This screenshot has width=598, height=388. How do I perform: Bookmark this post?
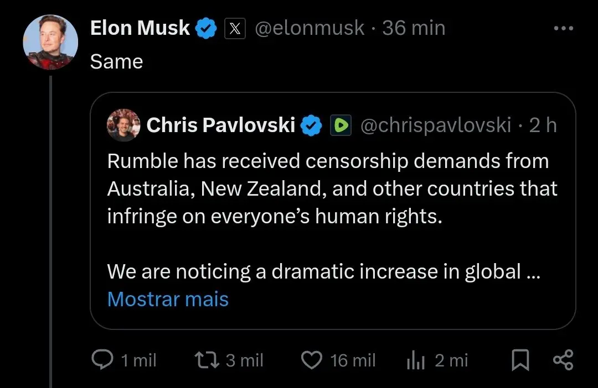tap(519, 361)
